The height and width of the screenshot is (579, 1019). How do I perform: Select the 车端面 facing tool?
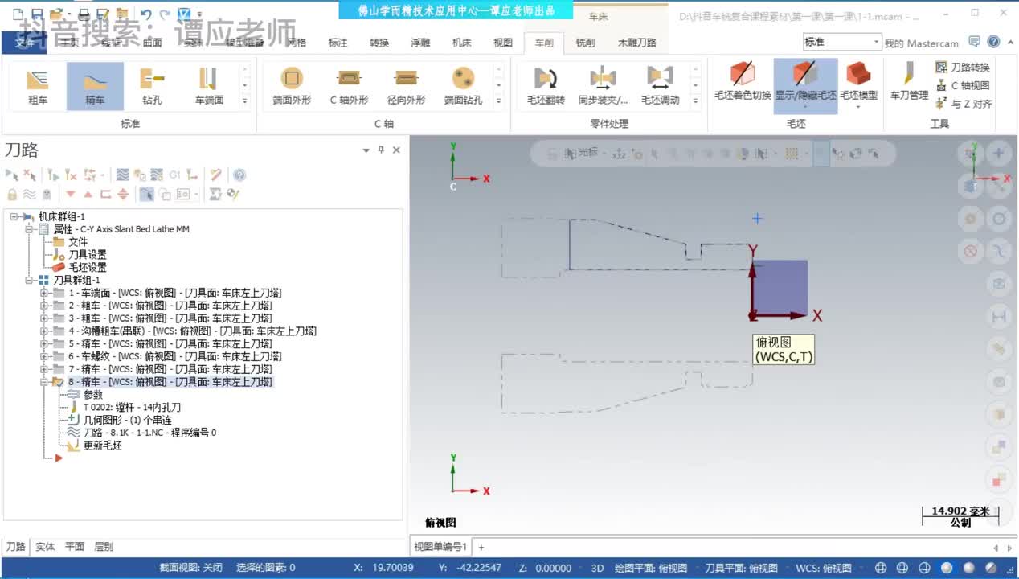pyautogui.click(x=209, y=86)
